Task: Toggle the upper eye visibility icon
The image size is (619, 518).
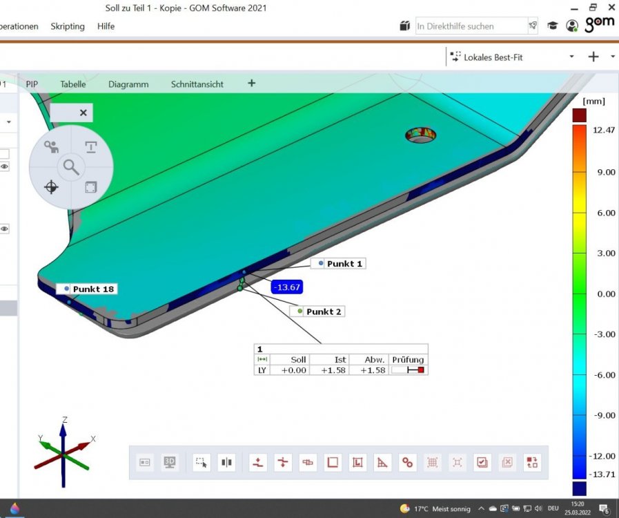Action: [x=5, y=167]
